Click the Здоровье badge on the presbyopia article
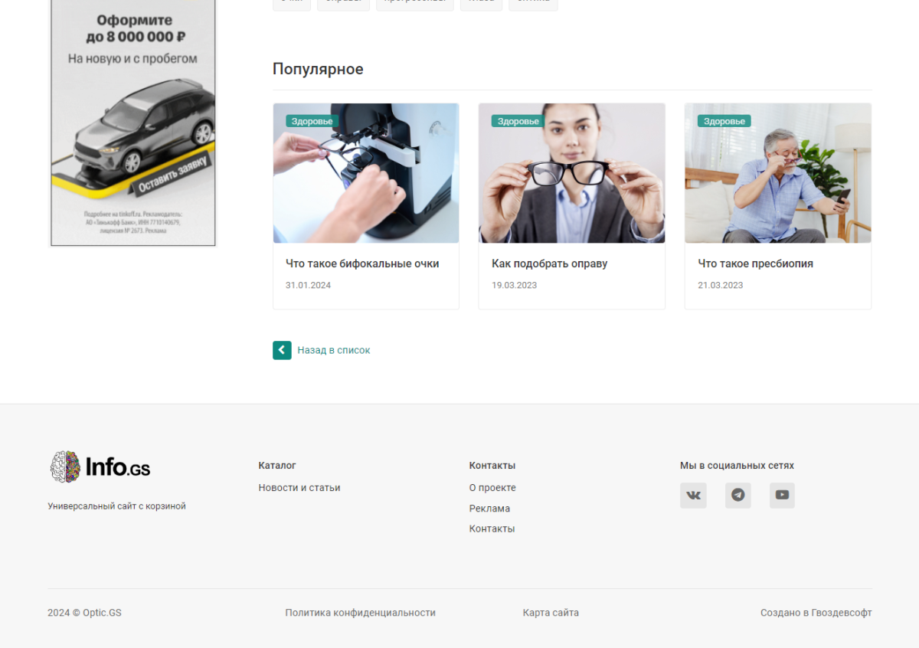Viewport: 919px width, 648px height. [x=724, y=120]
